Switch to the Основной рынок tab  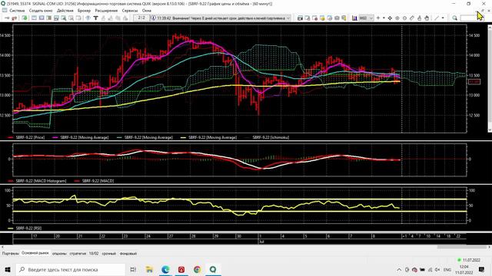[x=35, y=253]
